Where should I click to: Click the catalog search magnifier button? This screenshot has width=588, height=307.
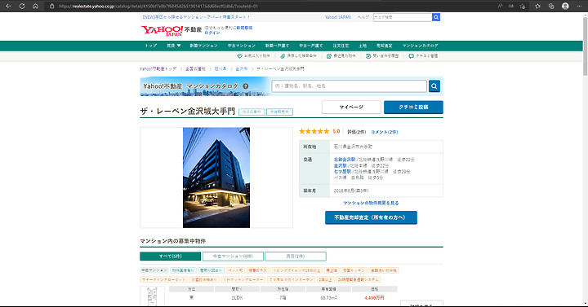[x=434, y=86]
